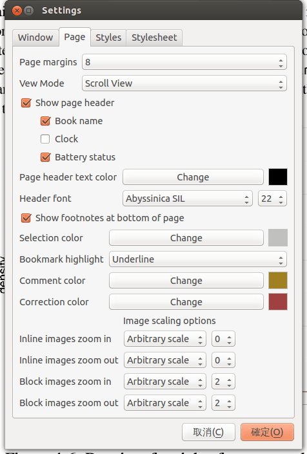307x454 pixels.
Task: Close the Settings dialog window
Action: (17, 11)
